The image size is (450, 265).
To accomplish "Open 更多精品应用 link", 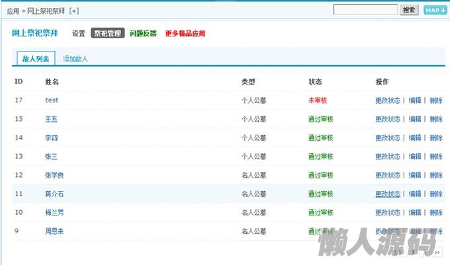I will [x=185, y=34].
